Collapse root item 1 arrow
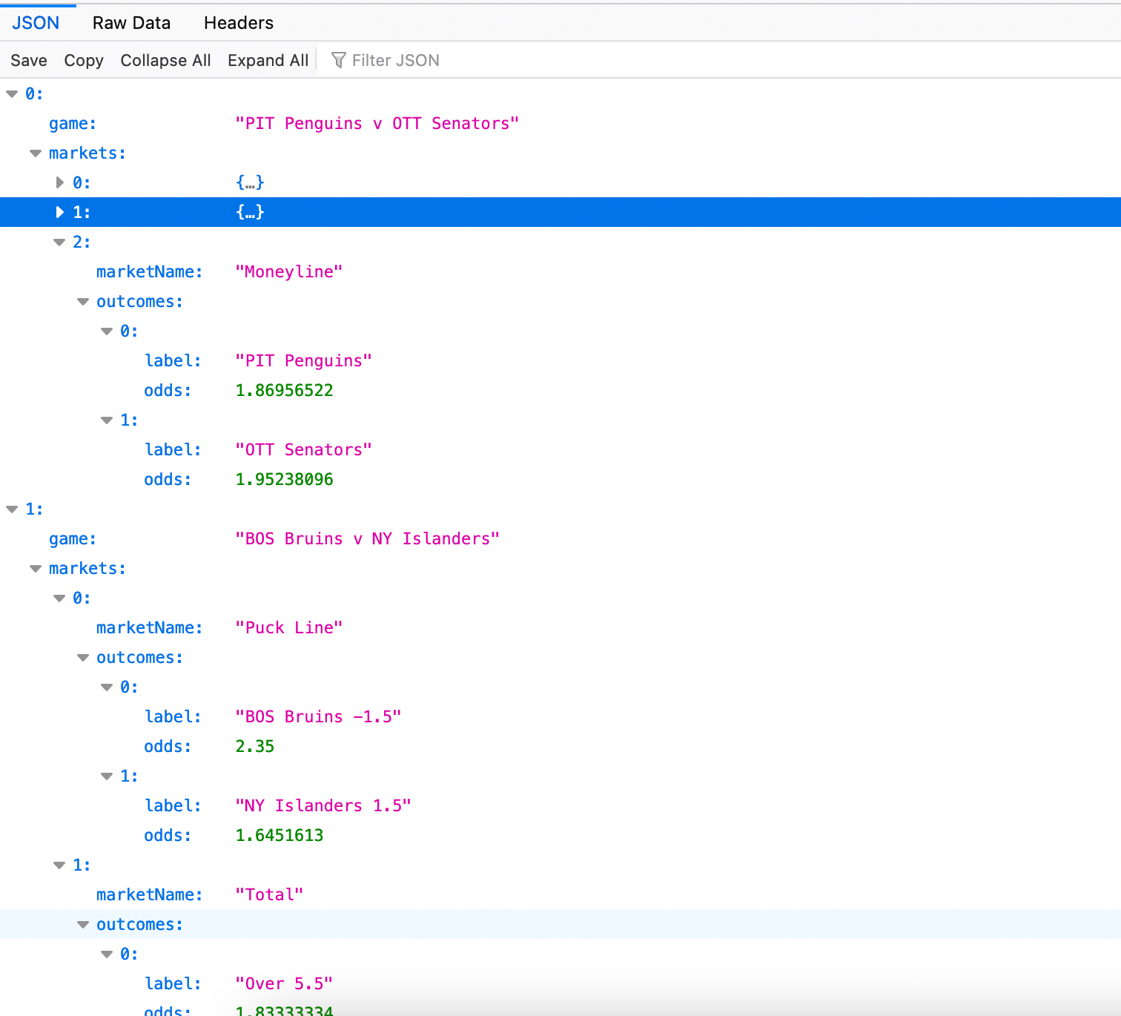The height and width of the screenshot is (1016, 1121). pos(12,509)
